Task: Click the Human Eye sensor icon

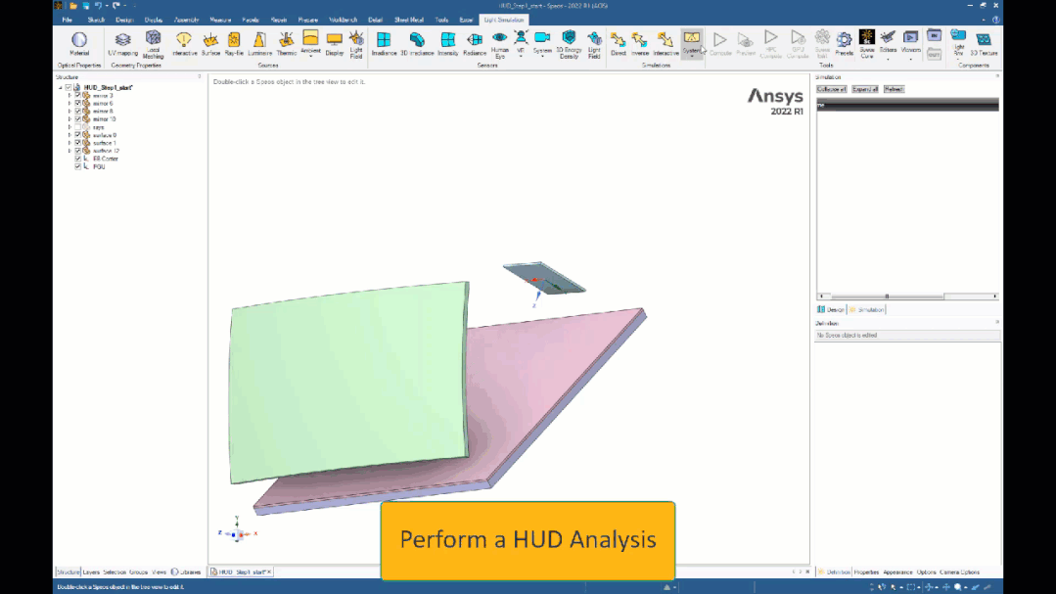Action: (x=500, y=43)
